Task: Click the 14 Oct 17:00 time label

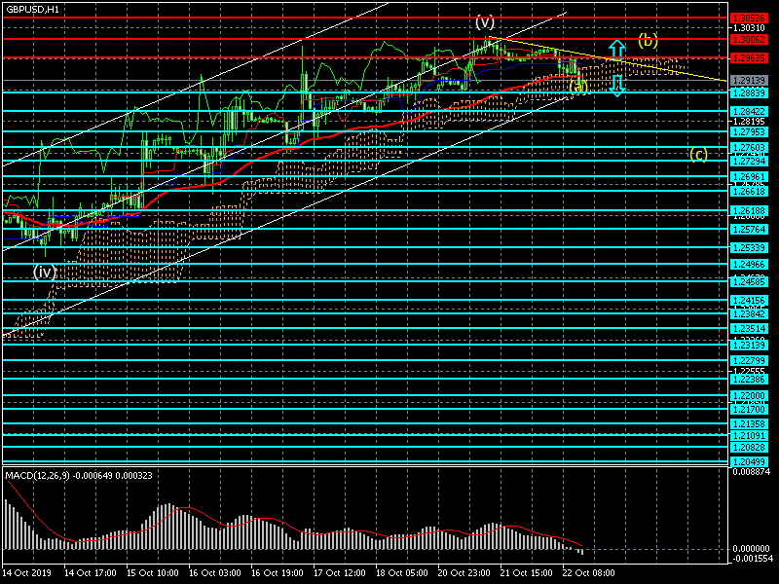Action: [91, 573]
